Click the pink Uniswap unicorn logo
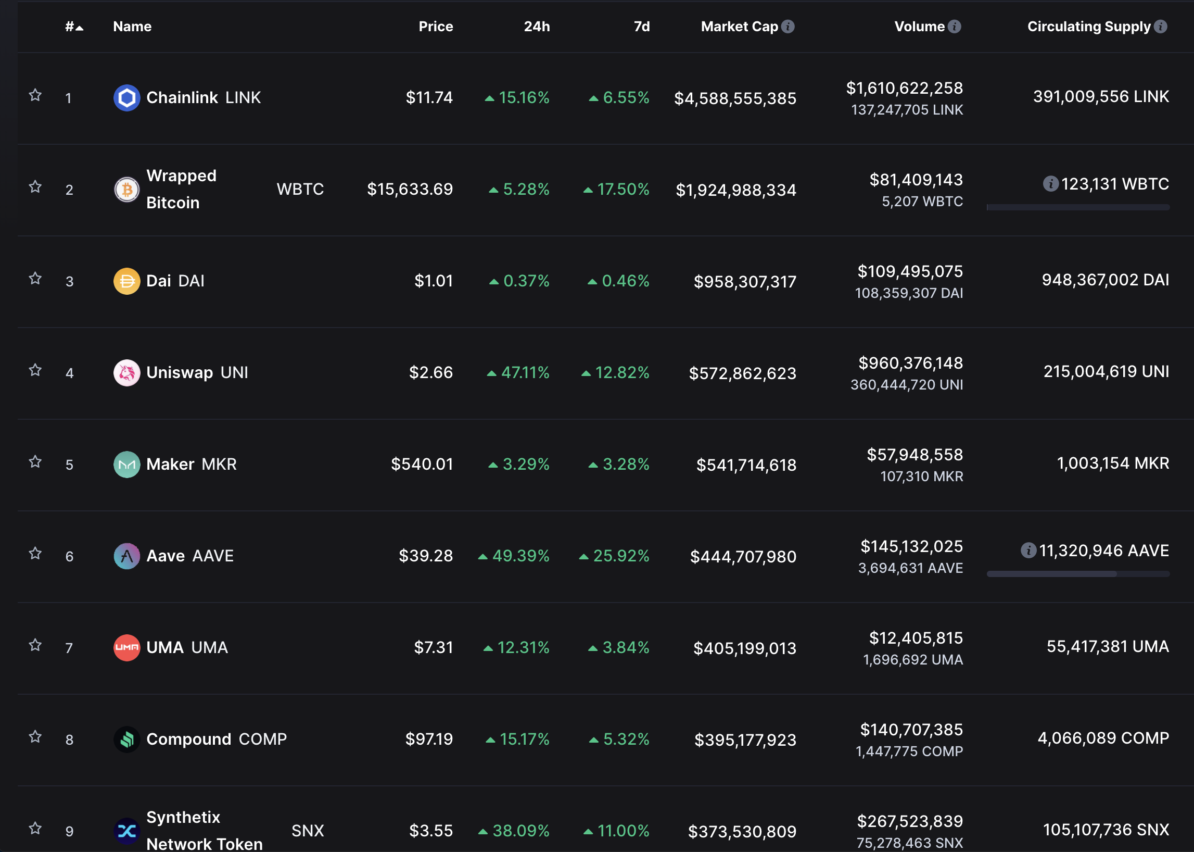 coord(127,373)
